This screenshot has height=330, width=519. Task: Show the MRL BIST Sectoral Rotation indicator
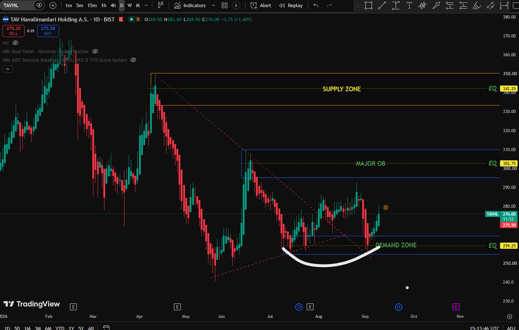pyautogui.click(x=133, y=60)
